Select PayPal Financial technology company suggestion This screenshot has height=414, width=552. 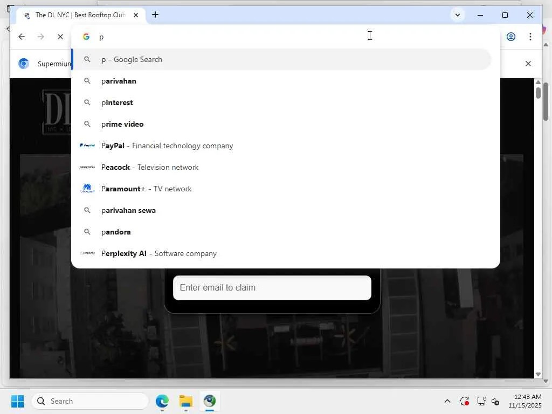(281, 146)
